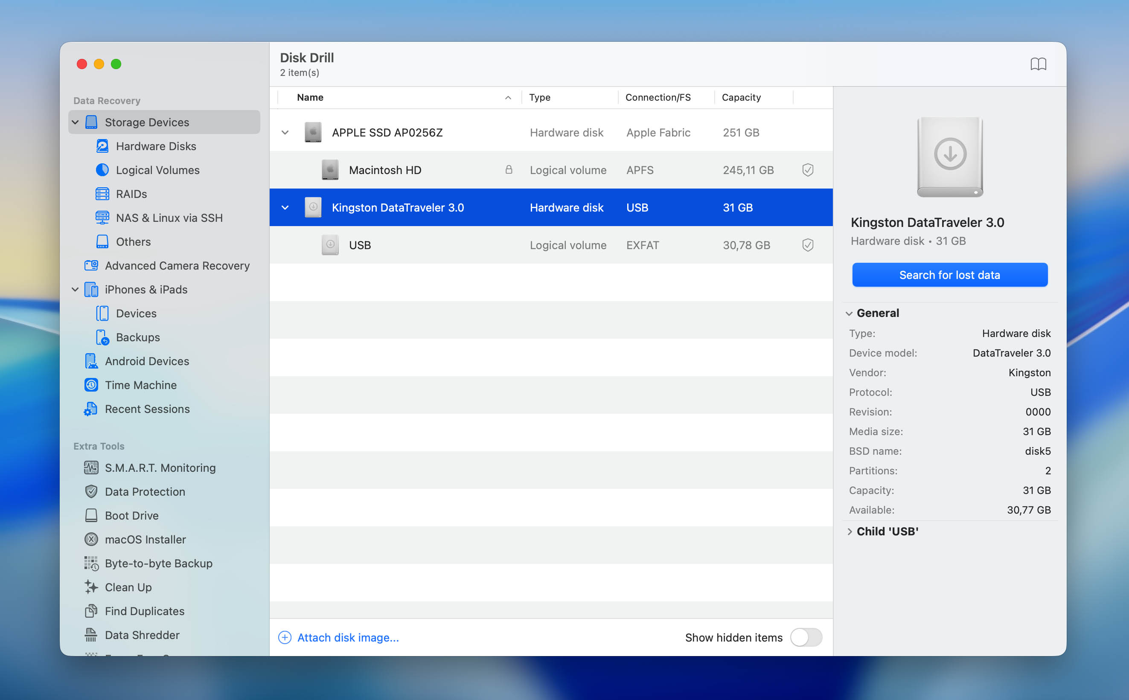Sort the list by Capacity column
Image resolution: width=1129 pixels, height=700 pixels.
[741, 97]
